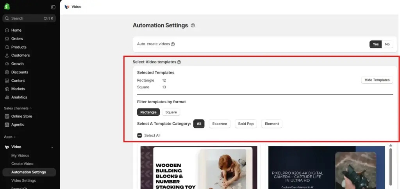Image resolution: width=400 pixels, height=189 pixels.
Task: Click the search magnifier icon
Action: [x=7, y=18]
